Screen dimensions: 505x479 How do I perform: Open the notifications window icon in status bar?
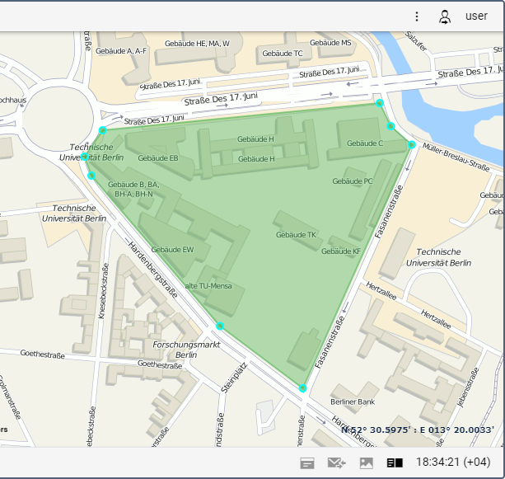[x=307, y=463]
